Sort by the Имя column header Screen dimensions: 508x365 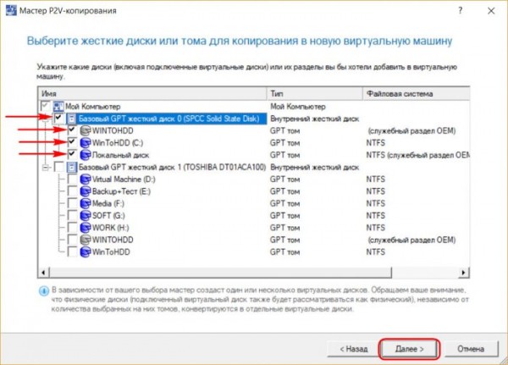[152, 94]
